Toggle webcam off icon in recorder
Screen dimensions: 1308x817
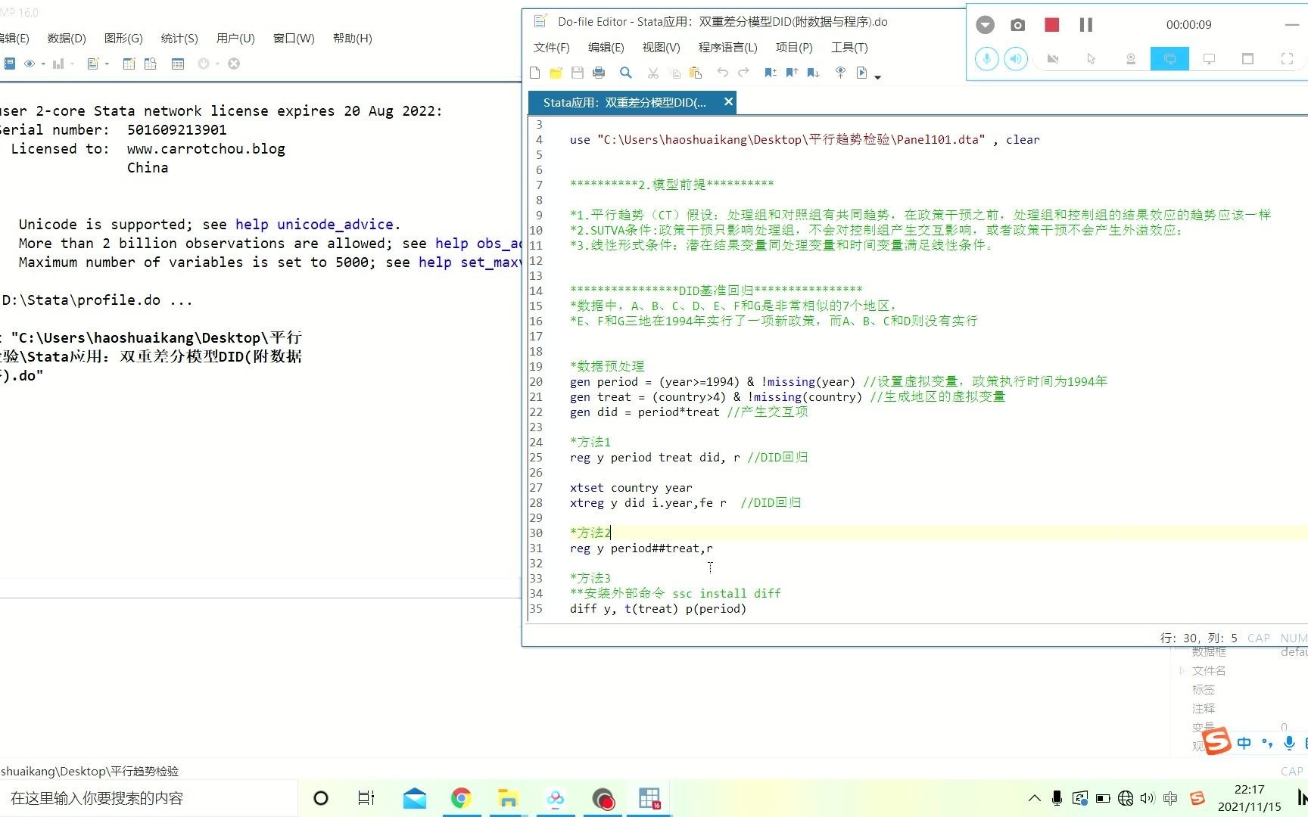tap(1052, 59)
